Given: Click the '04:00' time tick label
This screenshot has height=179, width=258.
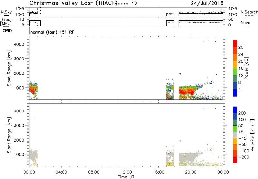Looking at the screenshot, I should 61,172.
